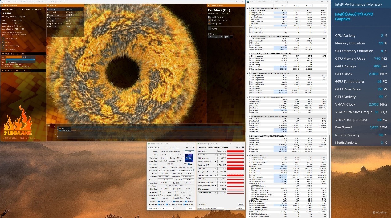Click the Lookup button in GPU-Z
Screen dimensions: 391x218
[189, 152]
